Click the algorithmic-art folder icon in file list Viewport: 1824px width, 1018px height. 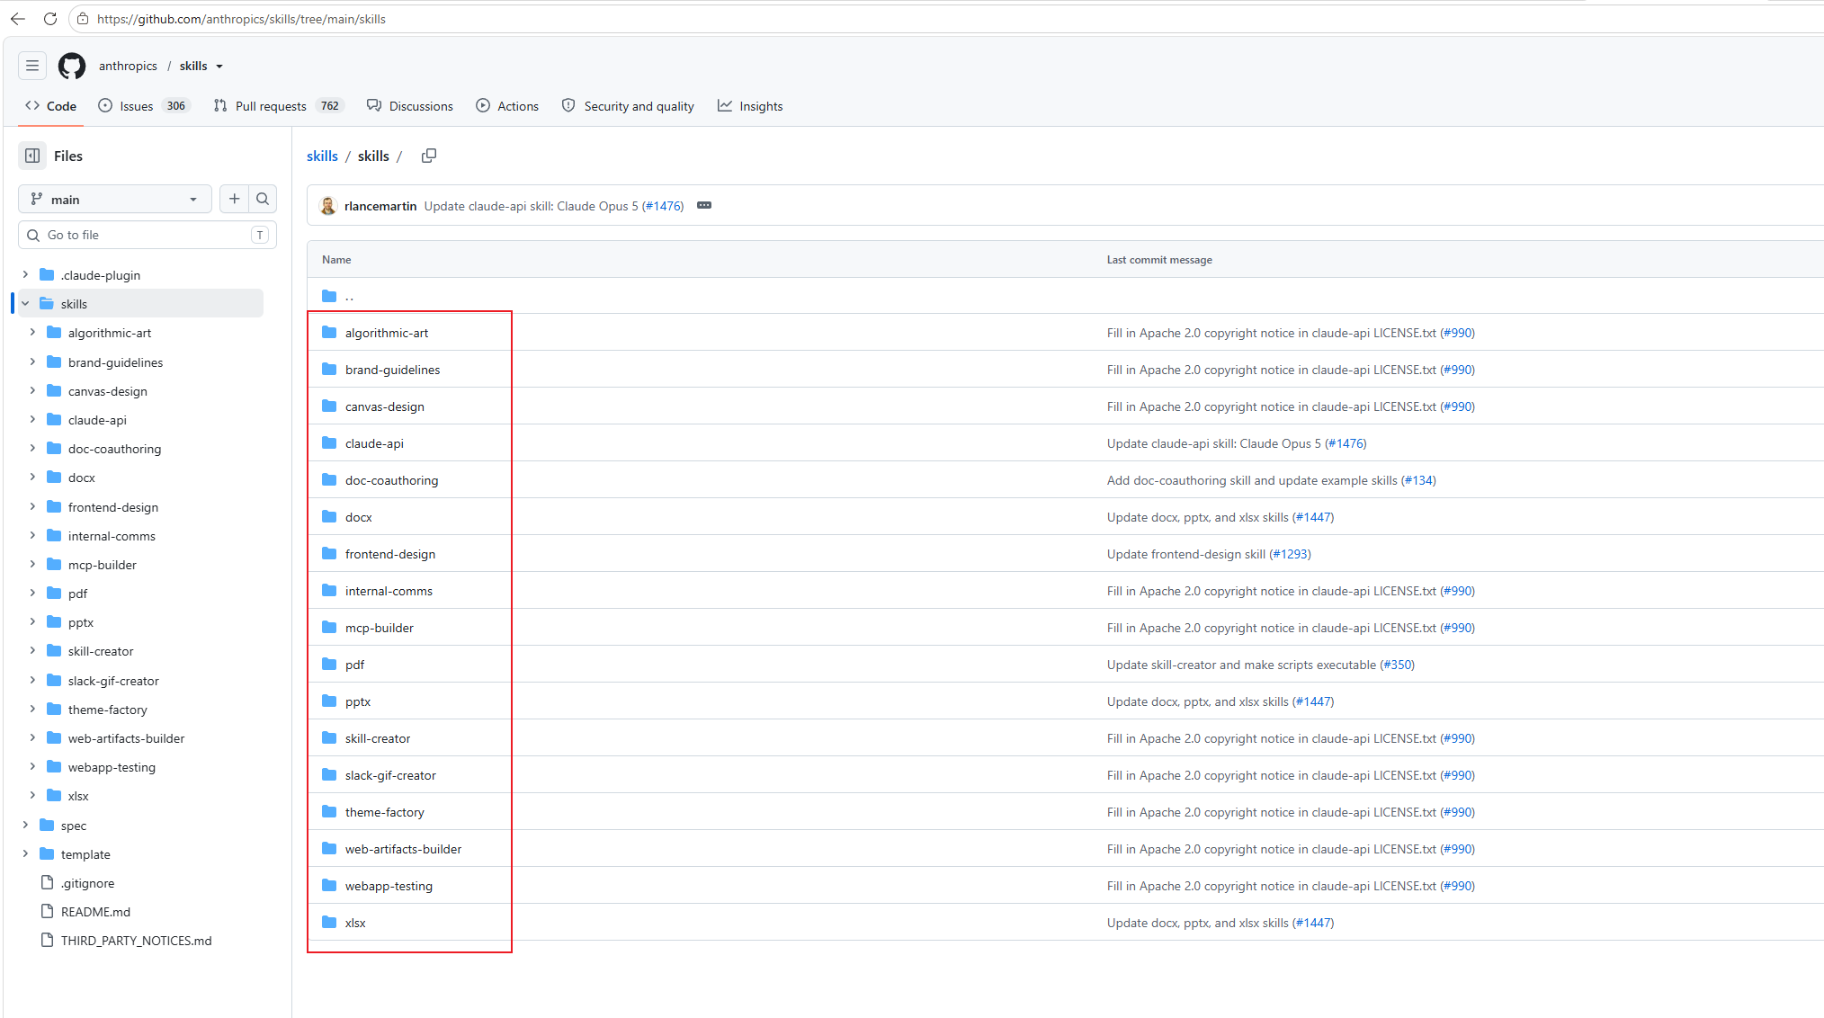click(x=329, y=333)
